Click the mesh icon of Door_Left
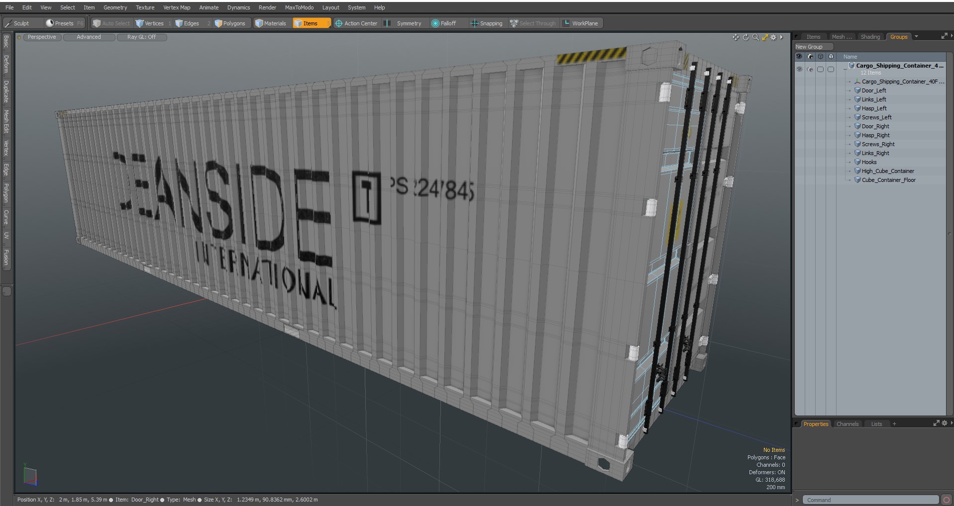 coord(858,90)
